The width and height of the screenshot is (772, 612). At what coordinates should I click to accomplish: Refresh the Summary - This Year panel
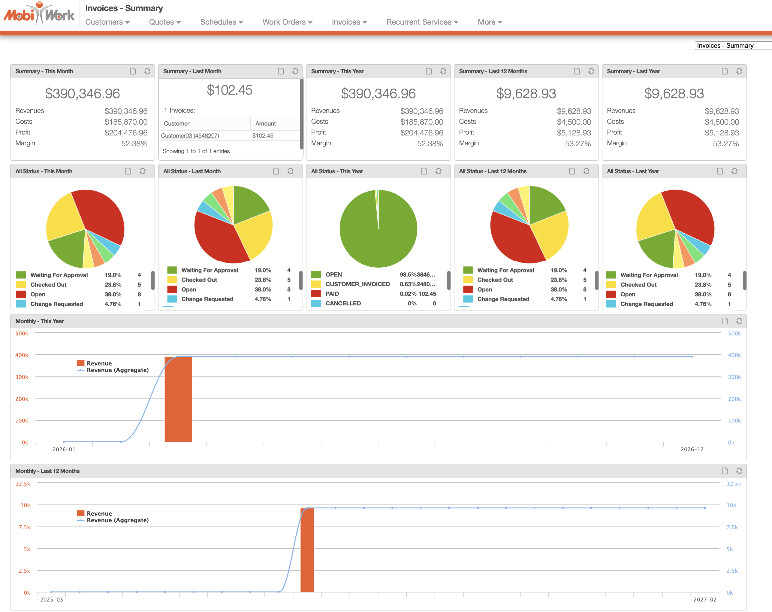point(443,71)
